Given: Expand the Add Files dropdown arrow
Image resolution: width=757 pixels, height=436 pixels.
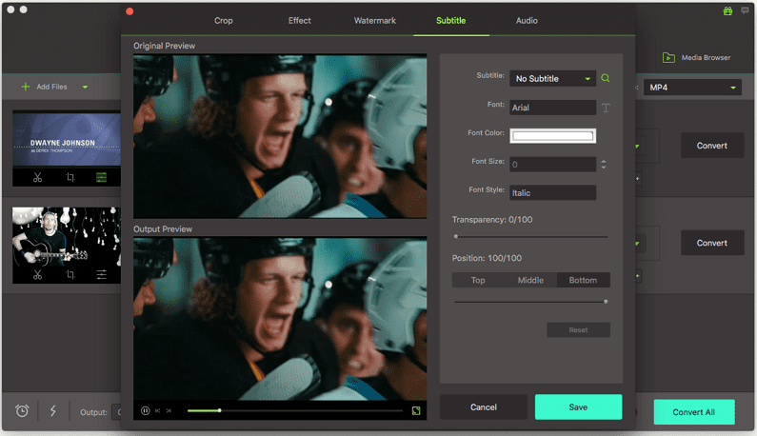Looking at the screenshot, I should [x=85, y=87].
